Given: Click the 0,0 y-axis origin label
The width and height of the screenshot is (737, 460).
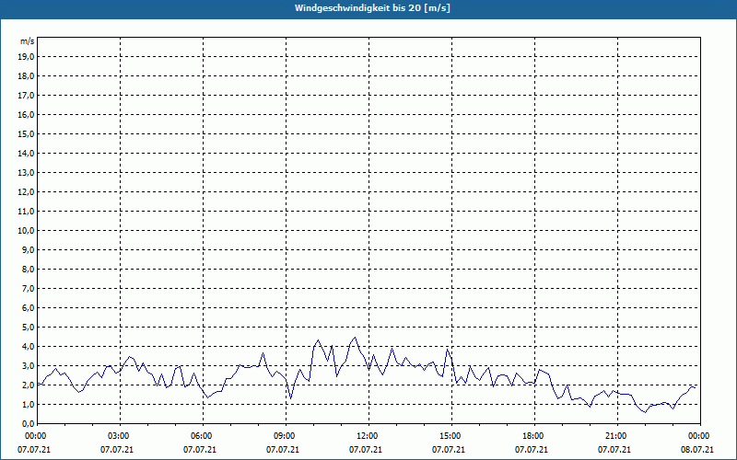Looking at the screenshot, I should point(28,424).
